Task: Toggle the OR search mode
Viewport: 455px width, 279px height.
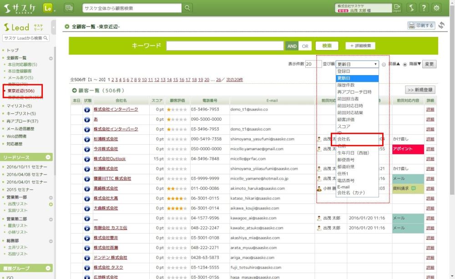Action: click(x=305, y=46)
